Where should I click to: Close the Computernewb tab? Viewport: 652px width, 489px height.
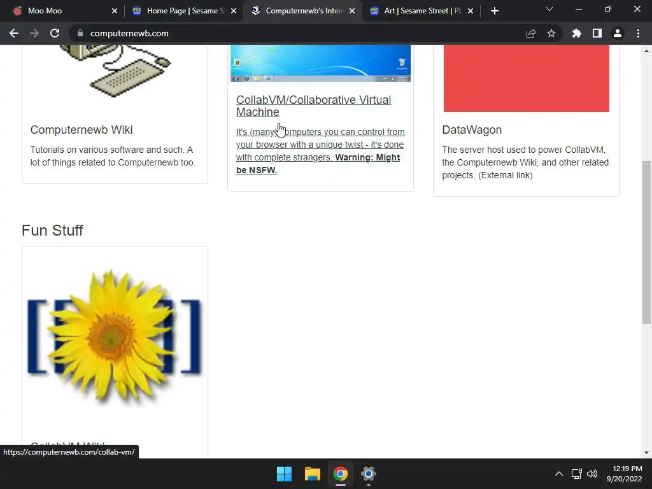(x=352, y=11)
